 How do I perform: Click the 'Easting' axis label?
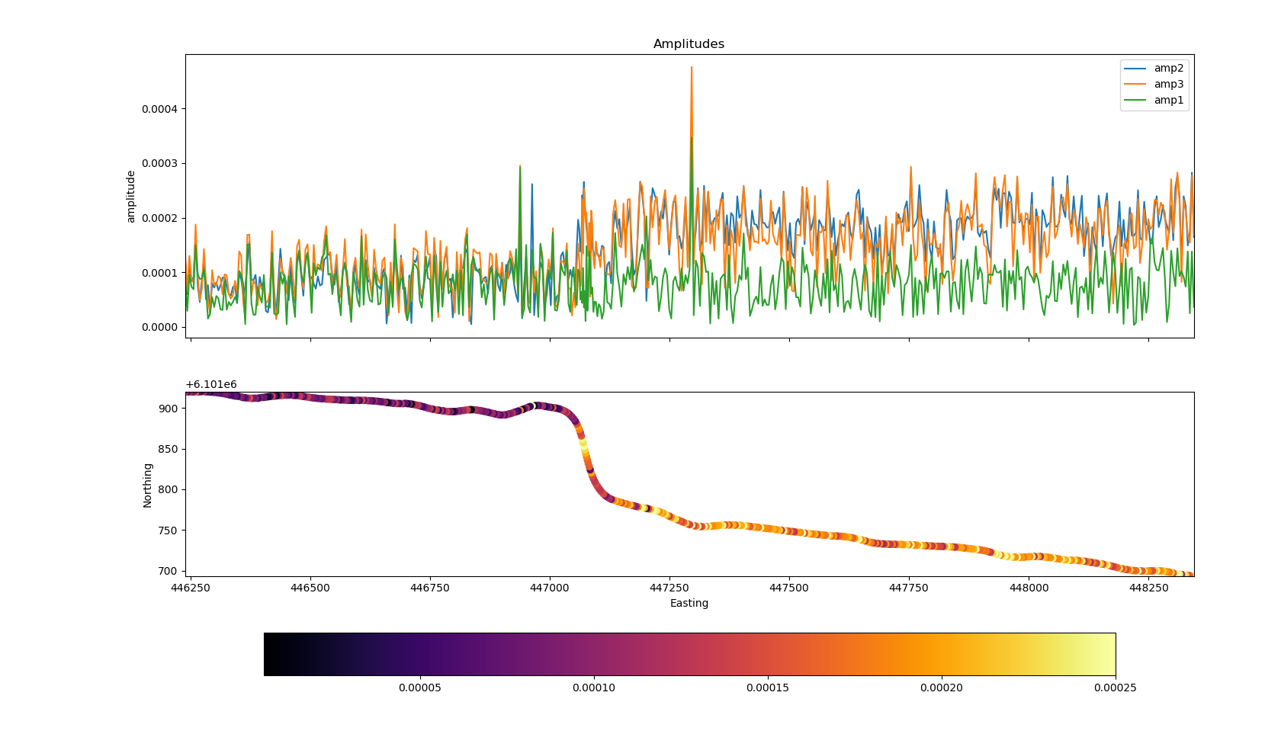(x=689, y=604)
